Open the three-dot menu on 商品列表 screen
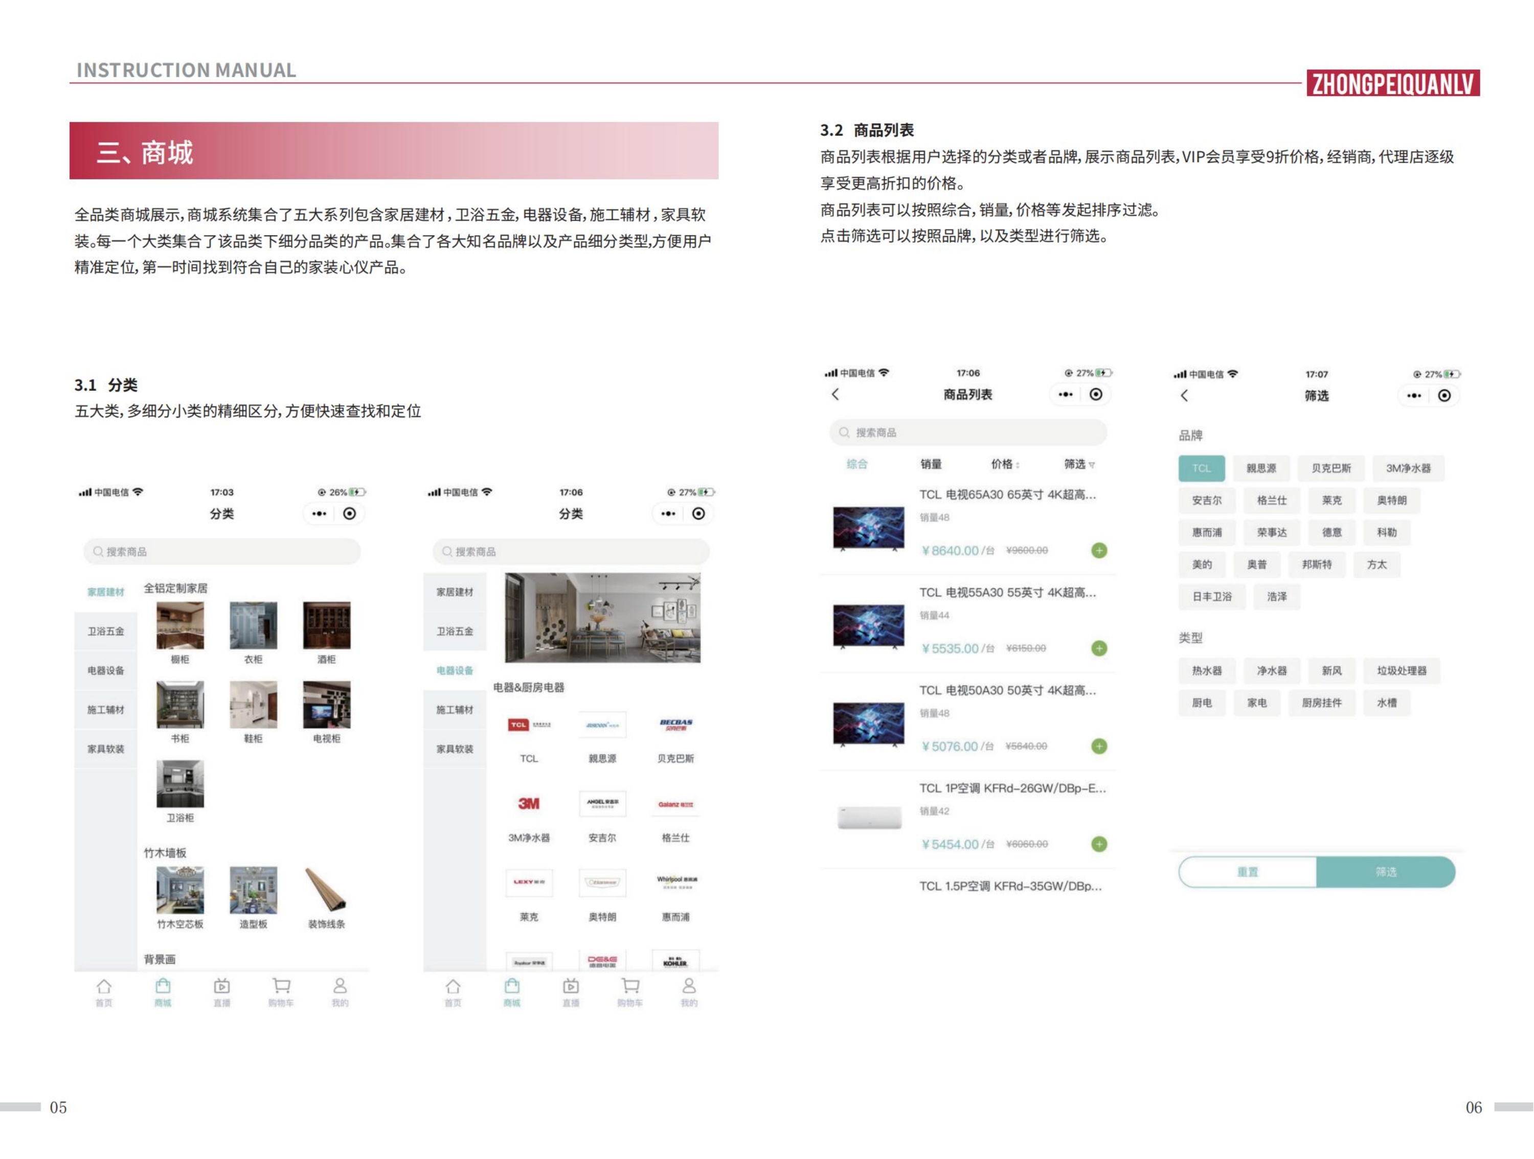This screenshot has width=1534, height=1159. 1066,394
